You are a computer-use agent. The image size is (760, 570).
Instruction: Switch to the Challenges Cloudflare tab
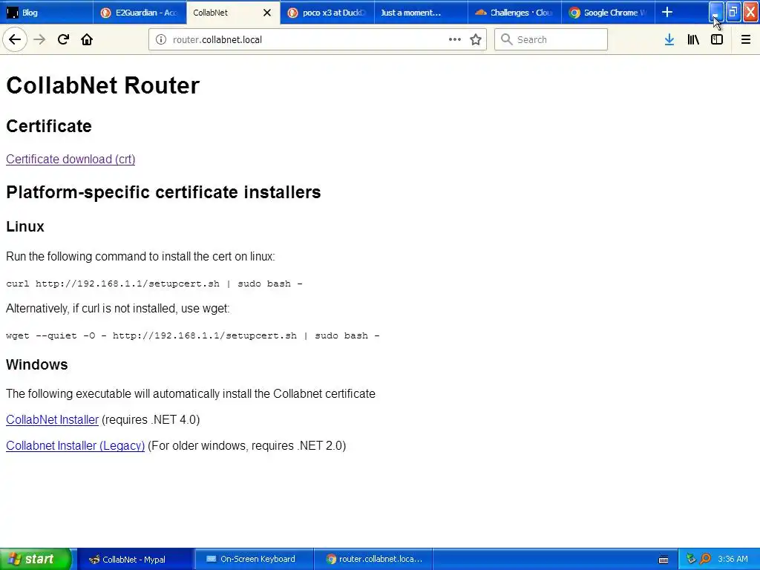coord(514,13)
